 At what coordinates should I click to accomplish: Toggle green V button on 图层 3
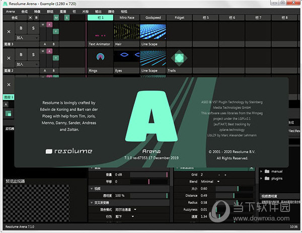[56, 32]
